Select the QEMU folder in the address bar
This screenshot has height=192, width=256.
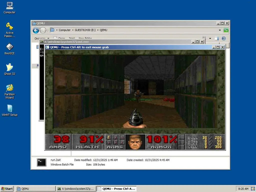[103, 30]
